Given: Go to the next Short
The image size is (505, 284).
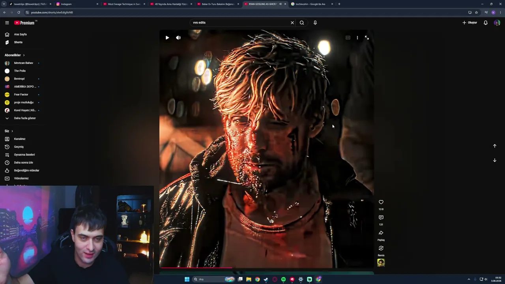Looking at the screenshot, I should click(495, 160).
